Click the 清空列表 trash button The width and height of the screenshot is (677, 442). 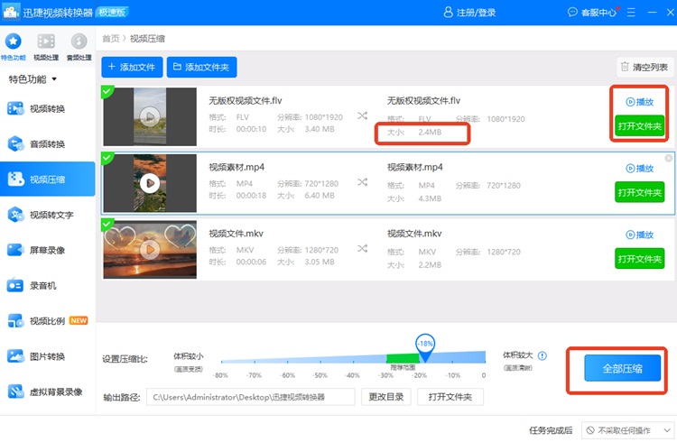pos(645,67)
